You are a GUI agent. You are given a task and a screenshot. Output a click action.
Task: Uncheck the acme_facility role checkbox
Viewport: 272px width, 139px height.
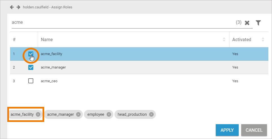point(31,54)
